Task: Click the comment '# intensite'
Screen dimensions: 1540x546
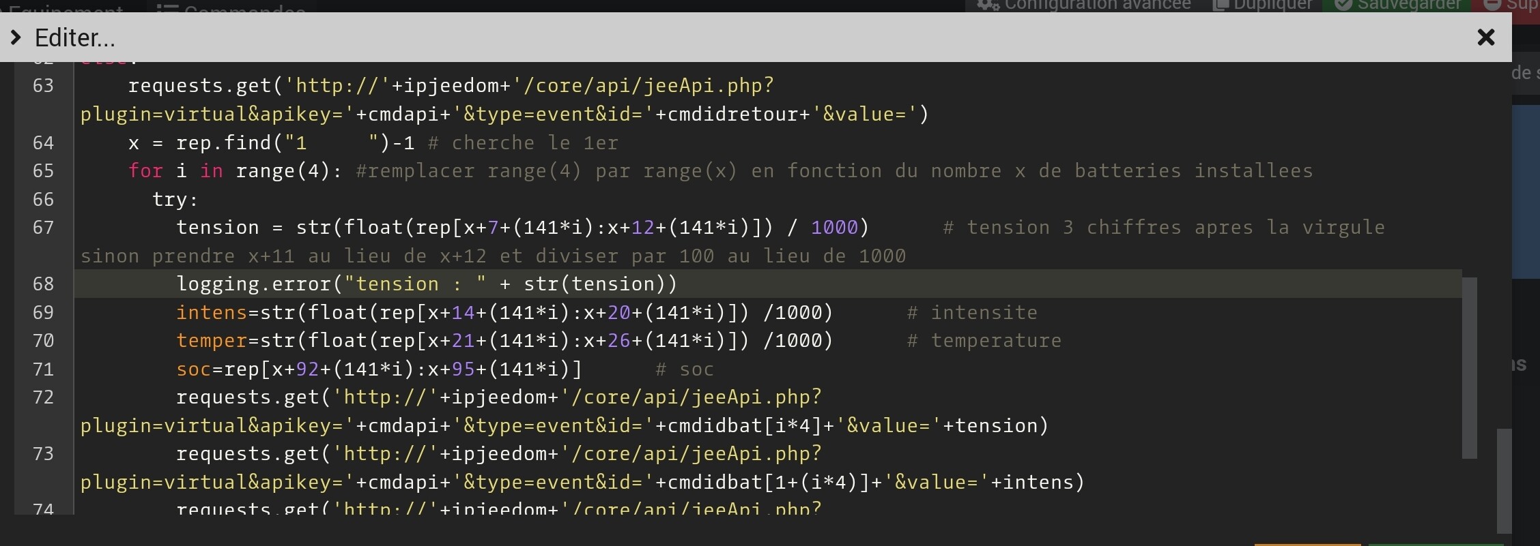Action: tap(972, 313)
